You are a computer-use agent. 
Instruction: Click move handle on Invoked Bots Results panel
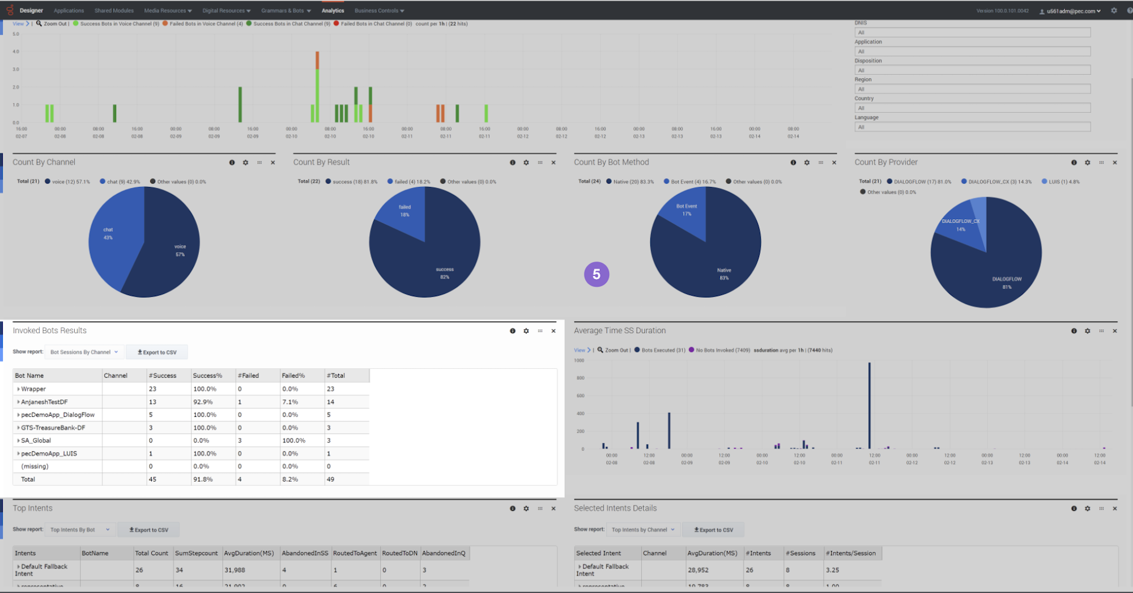540,331
